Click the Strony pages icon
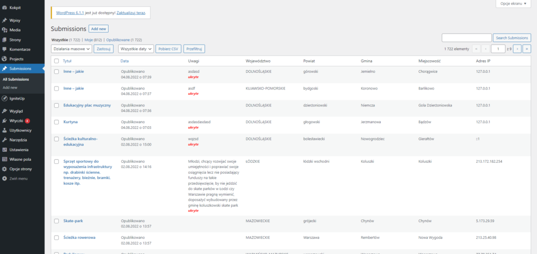The image size is (537, 254). 4,40
